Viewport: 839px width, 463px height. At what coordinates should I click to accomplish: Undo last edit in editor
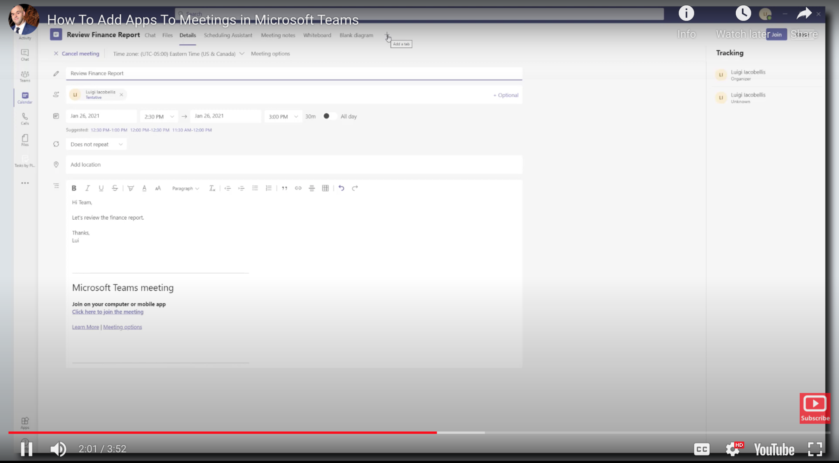(341, 188)
